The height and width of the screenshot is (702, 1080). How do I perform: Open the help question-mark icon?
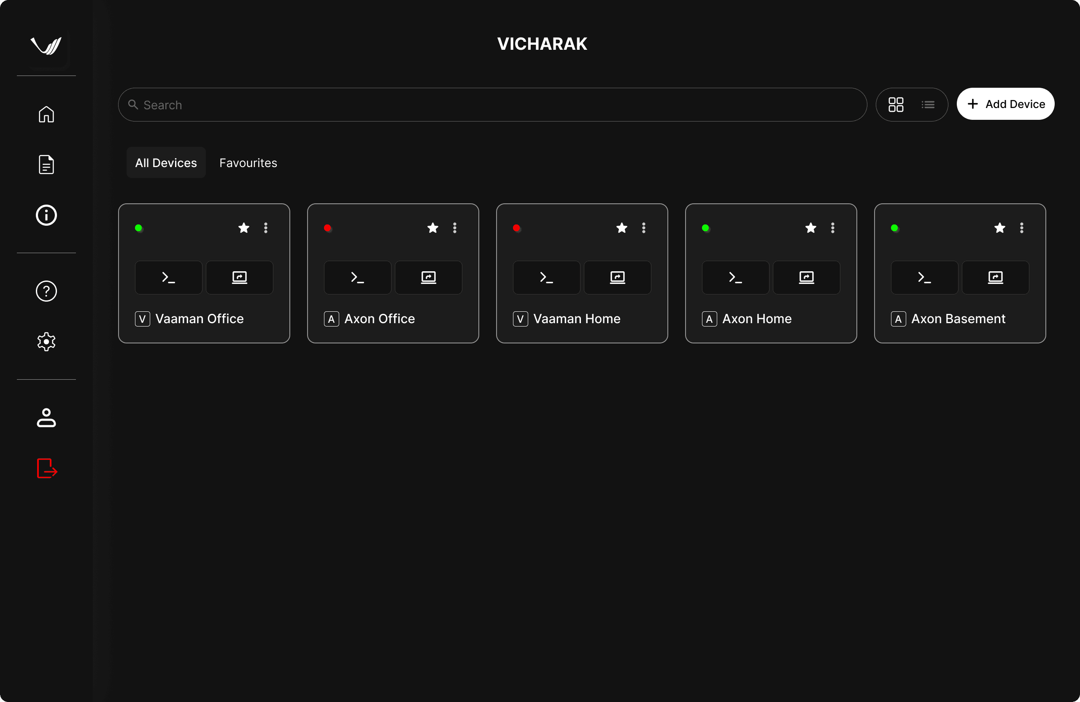[x=46, y=291]
